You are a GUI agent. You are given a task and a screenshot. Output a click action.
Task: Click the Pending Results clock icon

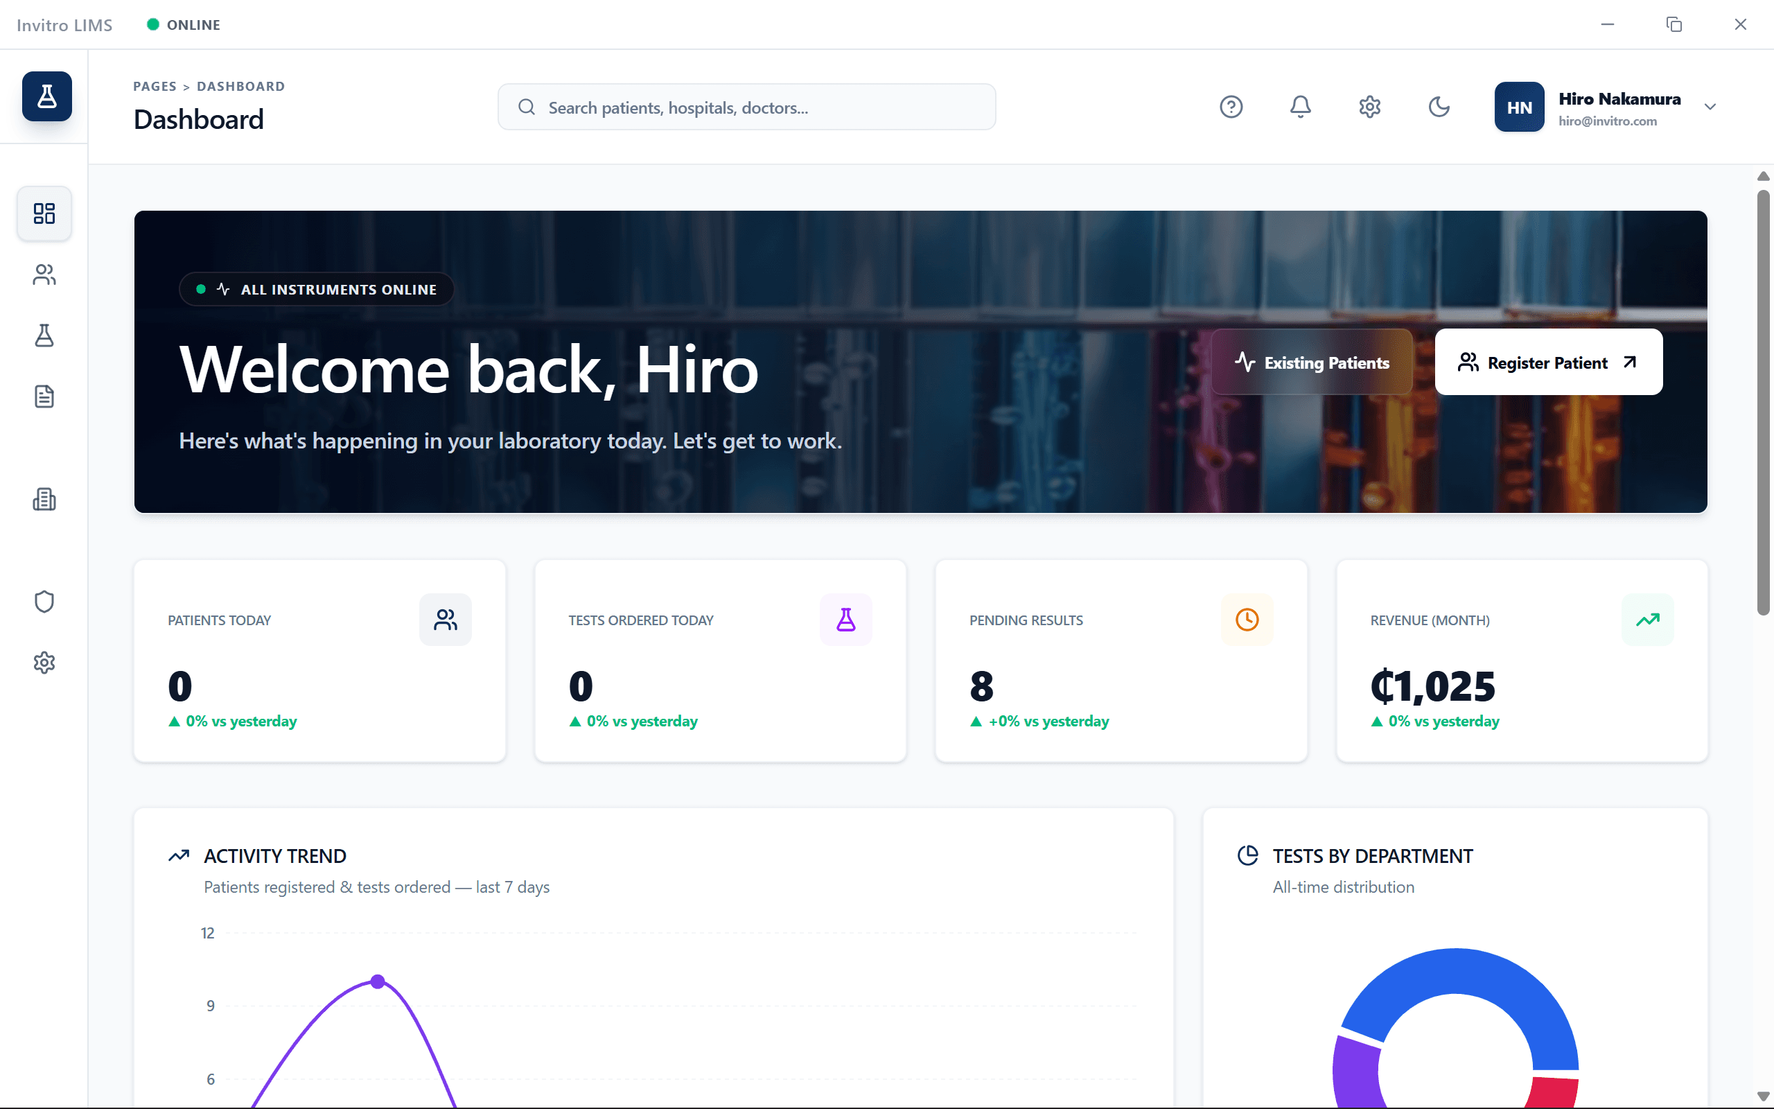click(1247, 620)
